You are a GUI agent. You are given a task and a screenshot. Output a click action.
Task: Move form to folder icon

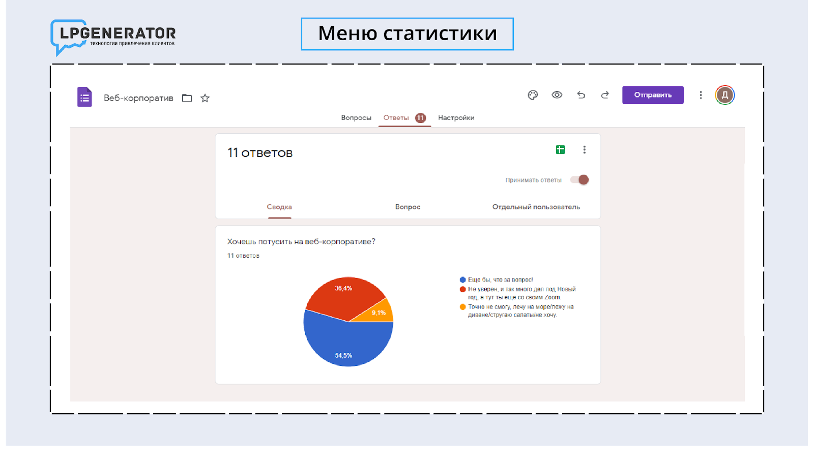point(187,98)
